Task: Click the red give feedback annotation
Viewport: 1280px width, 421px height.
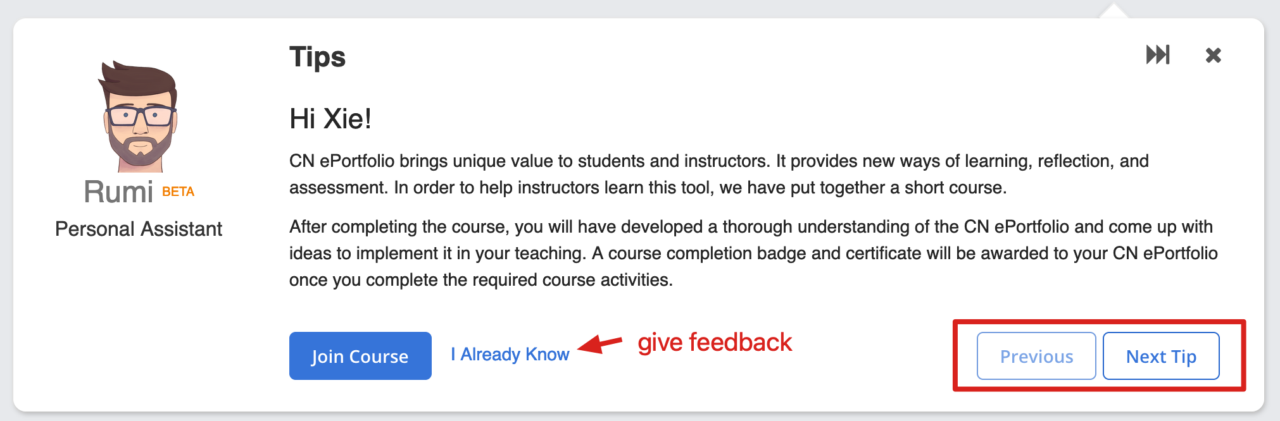Action: coord(715,343)
